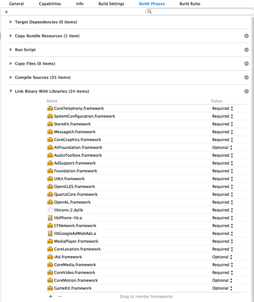Click AVFoundation.framework icon
The width and height of the screenshot is (254, 302).
tap(50, 147)
